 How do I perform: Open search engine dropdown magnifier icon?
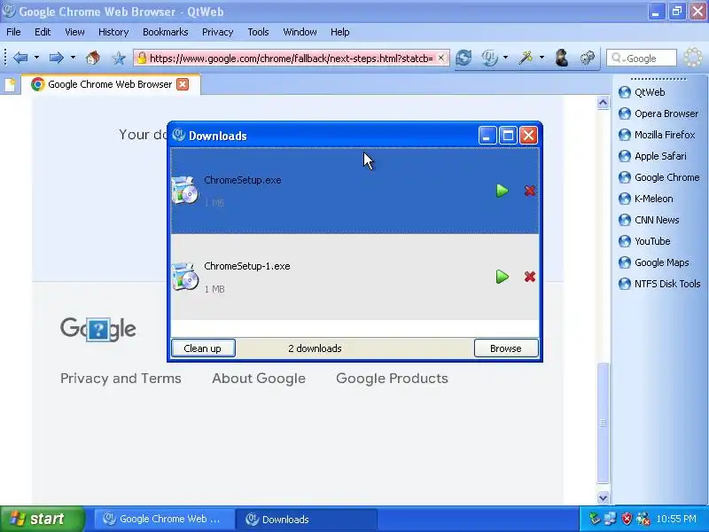tap(617, 59)
